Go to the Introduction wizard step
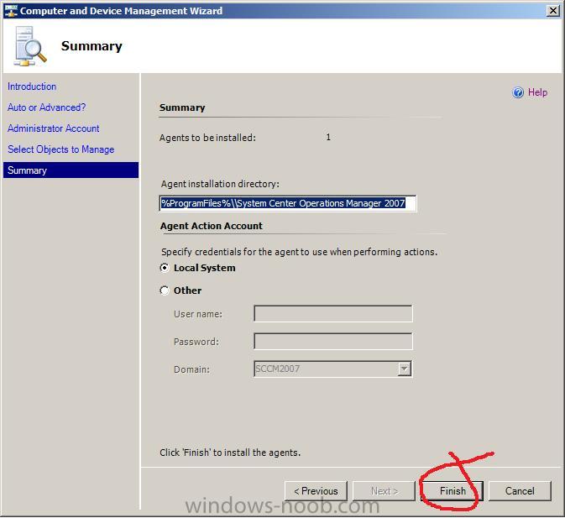Screen dimensions: 565x518 click(32, 86)
